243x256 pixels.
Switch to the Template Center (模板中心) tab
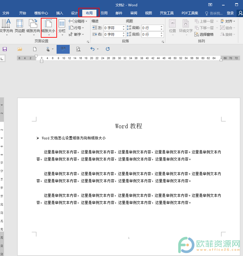(41, 13)
